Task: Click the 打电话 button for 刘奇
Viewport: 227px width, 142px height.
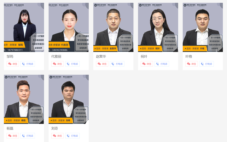Action: pos(73,136)
